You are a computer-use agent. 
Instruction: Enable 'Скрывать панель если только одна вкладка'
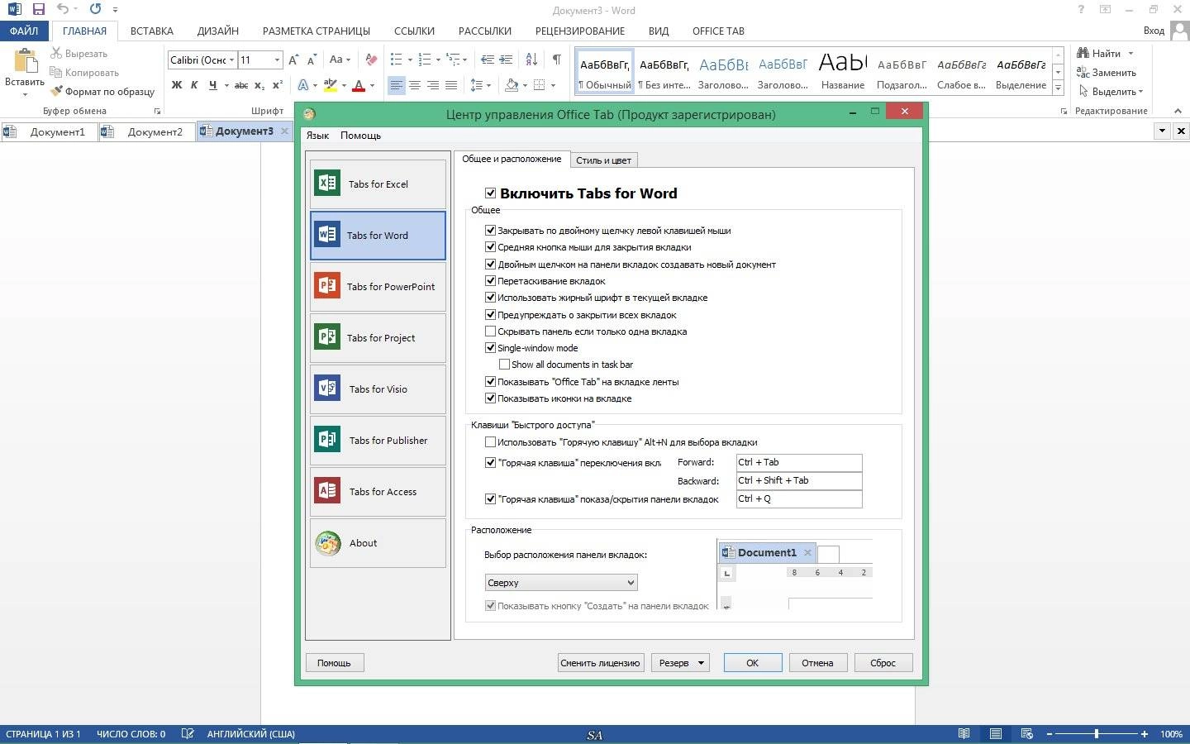[490, 331]
